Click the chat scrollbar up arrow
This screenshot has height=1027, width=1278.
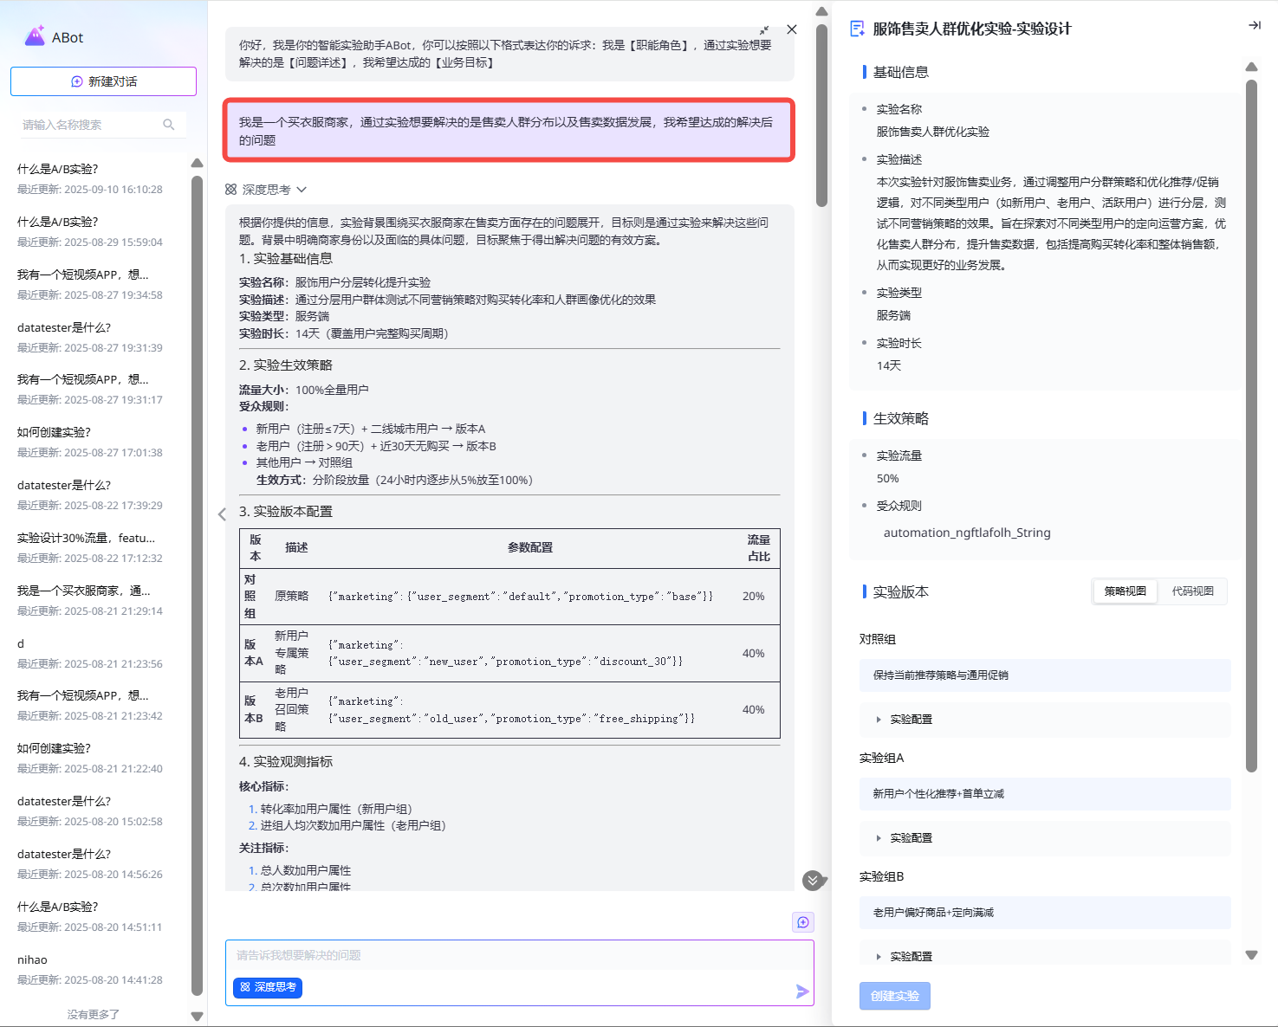click(x=821, y=11)
